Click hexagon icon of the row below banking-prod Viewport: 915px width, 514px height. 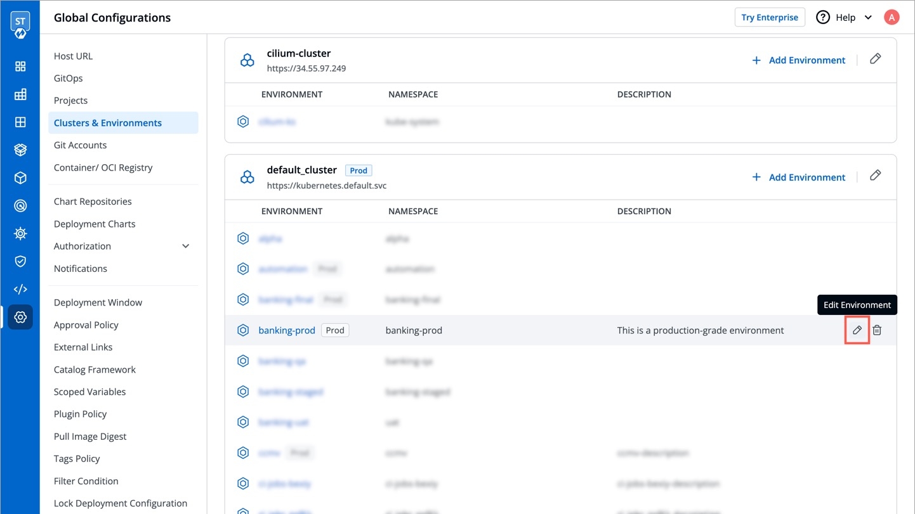click(x=243, y=361)
